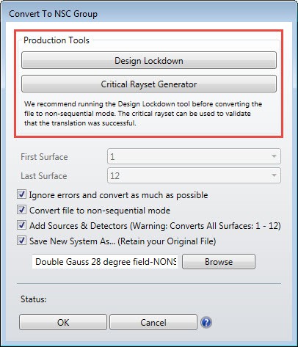The image size is (298, 347).
Task: Uncheck Ignore errors and convert as much as possible
Action: (x=21, y=194)
